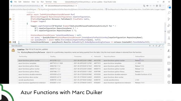Viewport: 181px width, 101px height.
Task: Open the GitHub Pull Requests view
Action: pyautogui.click(x=169, y=44)
